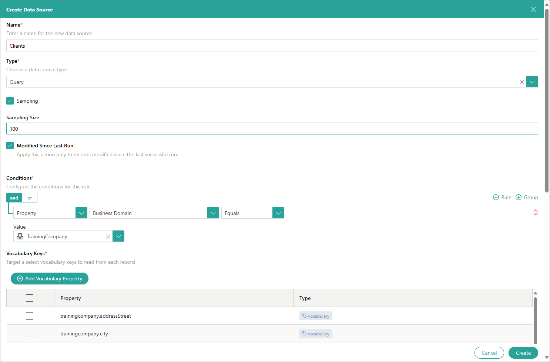Click into the Sampling Size field
Screen dimensions: 550x362
pos(272,129)
